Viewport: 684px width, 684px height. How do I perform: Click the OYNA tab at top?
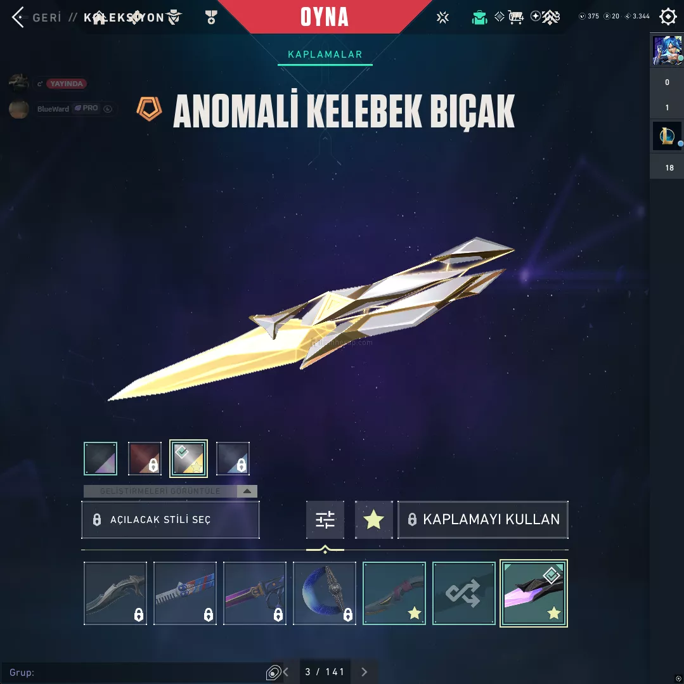325,17
